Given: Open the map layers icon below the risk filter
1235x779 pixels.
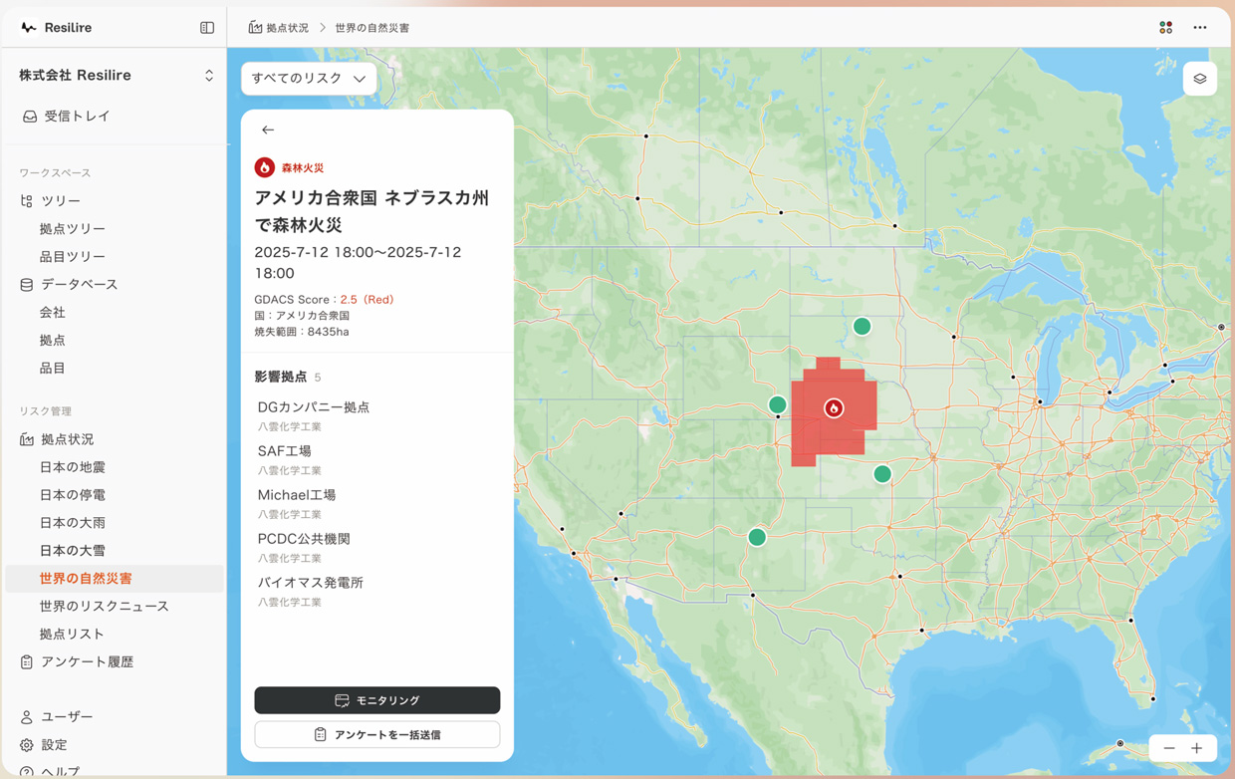Looking at the screenshot, I should coord(1200,79).
